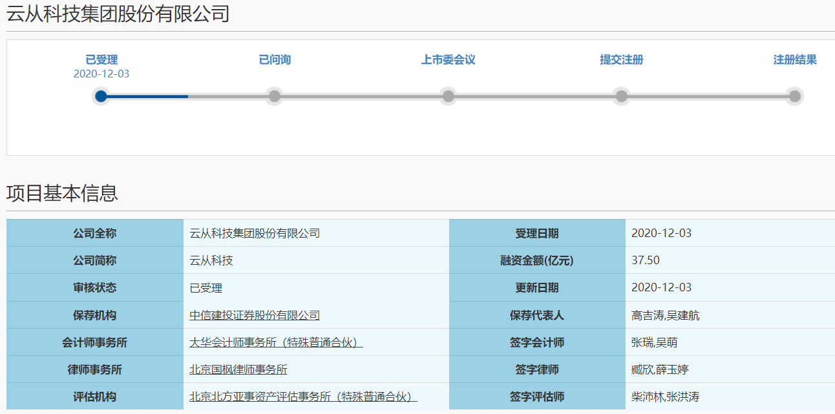Image resolution: width=835 pixels, height=414 pixels.
Task: Click the 会计师事务所 label cell
Action: tap(95, 342)
